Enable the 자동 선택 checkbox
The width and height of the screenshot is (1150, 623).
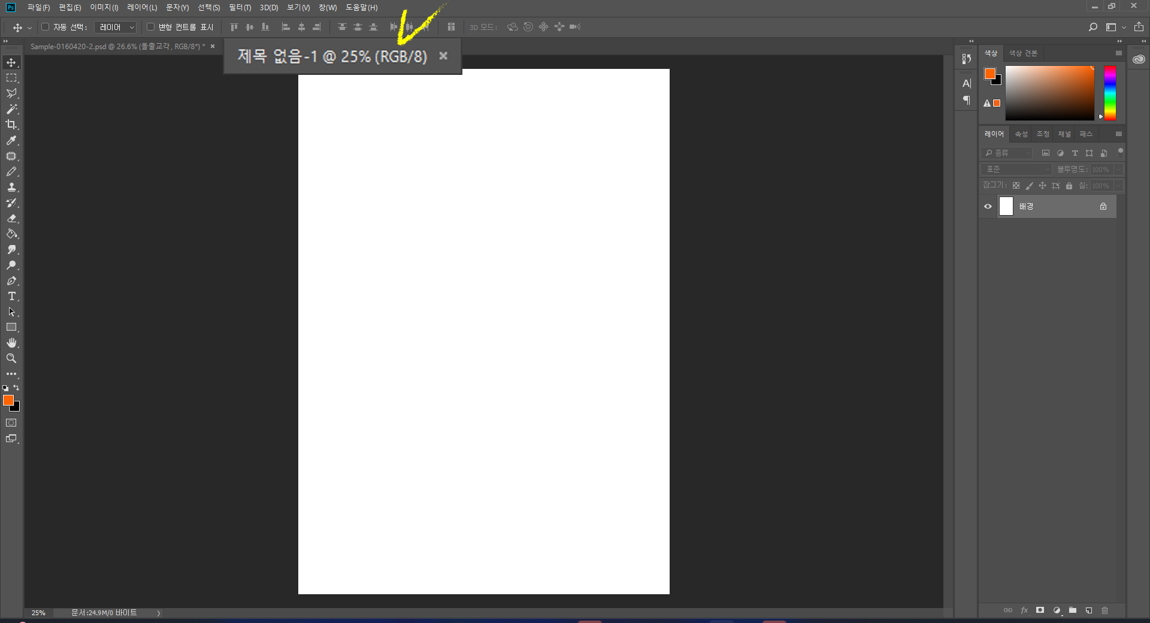45,27
